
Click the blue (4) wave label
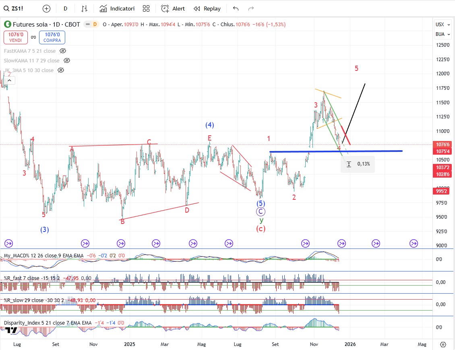(x=210, y=125)
